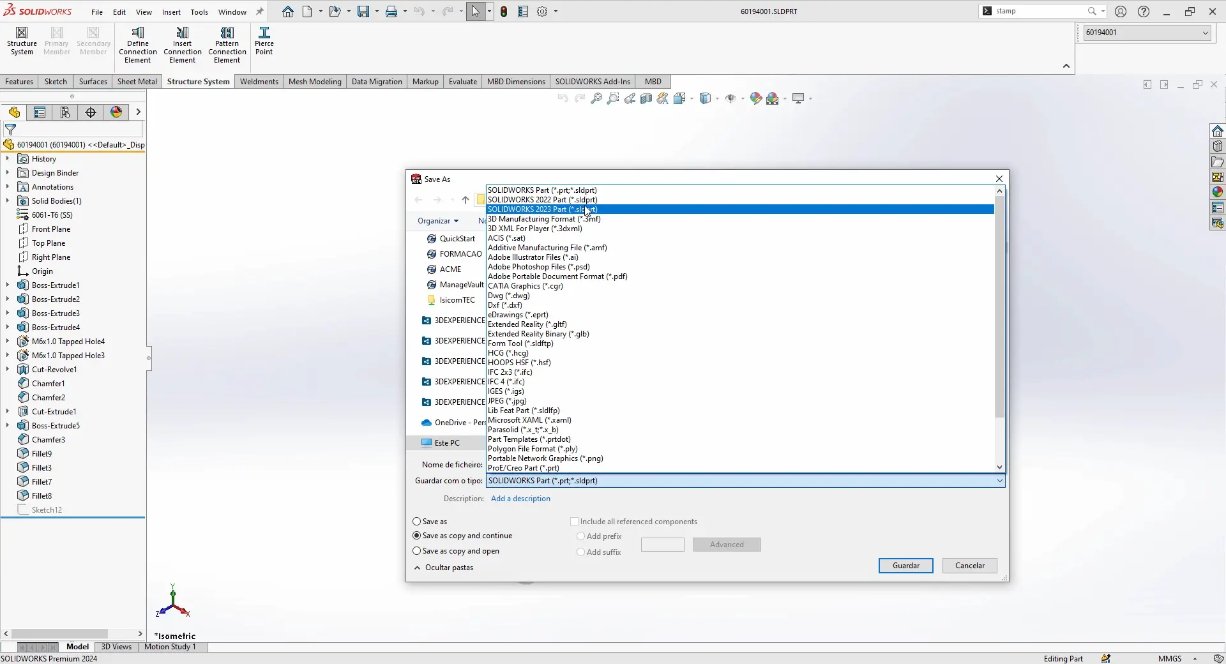Switch to the Sheet Metal tab
This screenshot has width=1226, height=664.
click(137, 82)
